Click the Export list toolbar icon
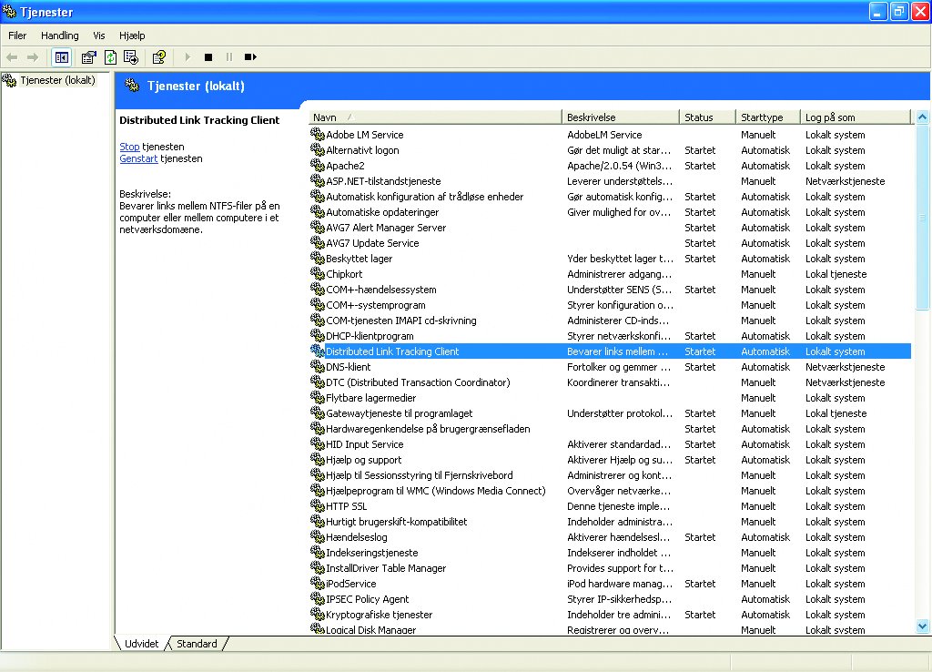 click(131, 57)
